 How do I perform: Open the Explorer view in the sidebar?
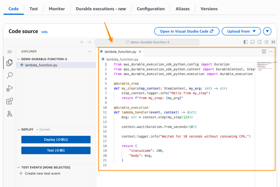pyautogui.click(x=9, y=63)
